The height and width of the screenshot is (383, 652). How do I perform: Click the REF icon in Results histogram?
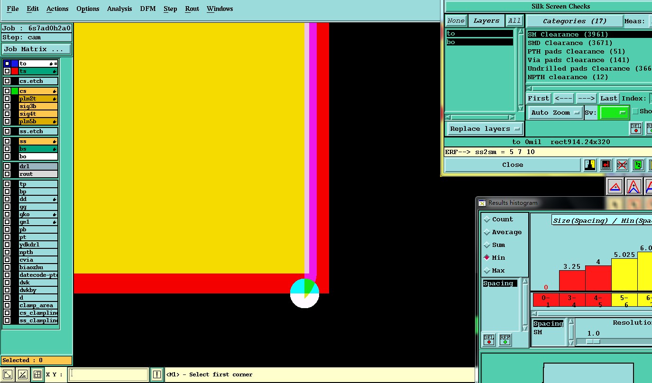coord(505,339)
